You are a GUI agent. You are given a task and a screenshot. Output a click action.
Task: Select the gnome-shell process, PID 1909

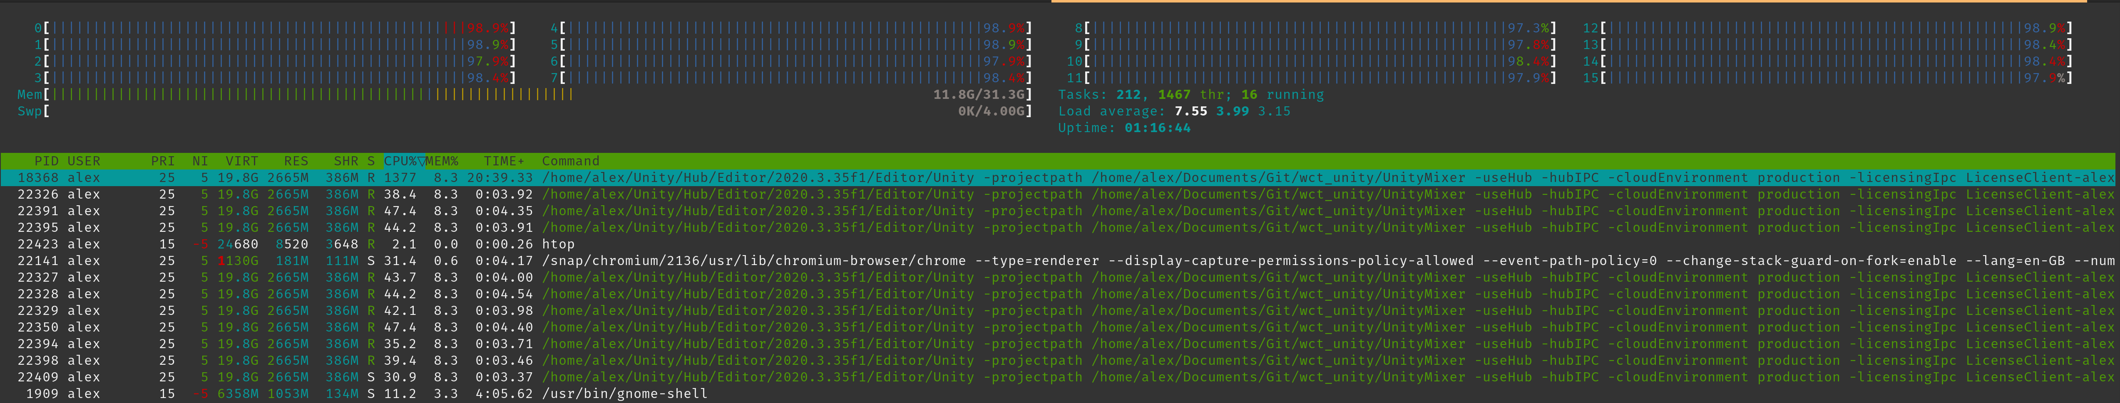coord(329,393)
